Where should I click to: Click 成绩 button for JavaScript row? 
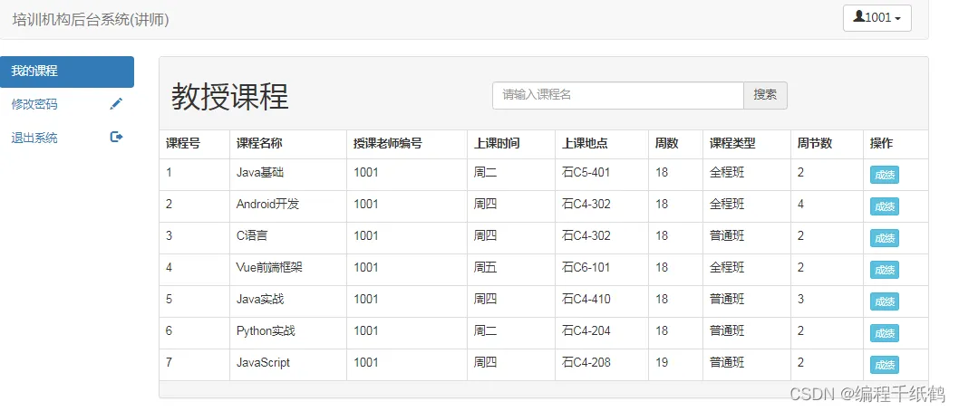tap(885, 365)
